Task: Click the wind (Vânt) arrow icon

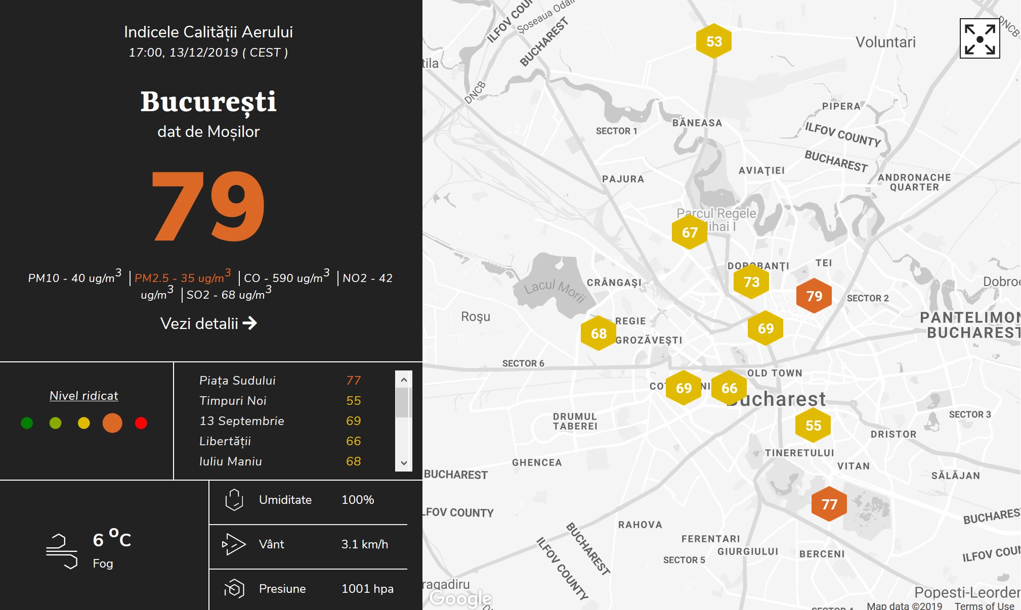Action: point(234,544)
